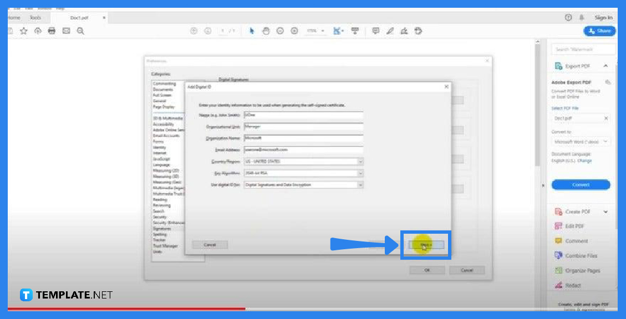Close the Doc1.pdf tab

coord(104,18)
